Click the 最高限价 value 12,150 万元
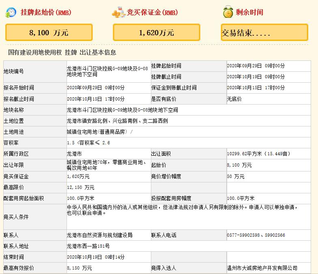 coord(81,187)
